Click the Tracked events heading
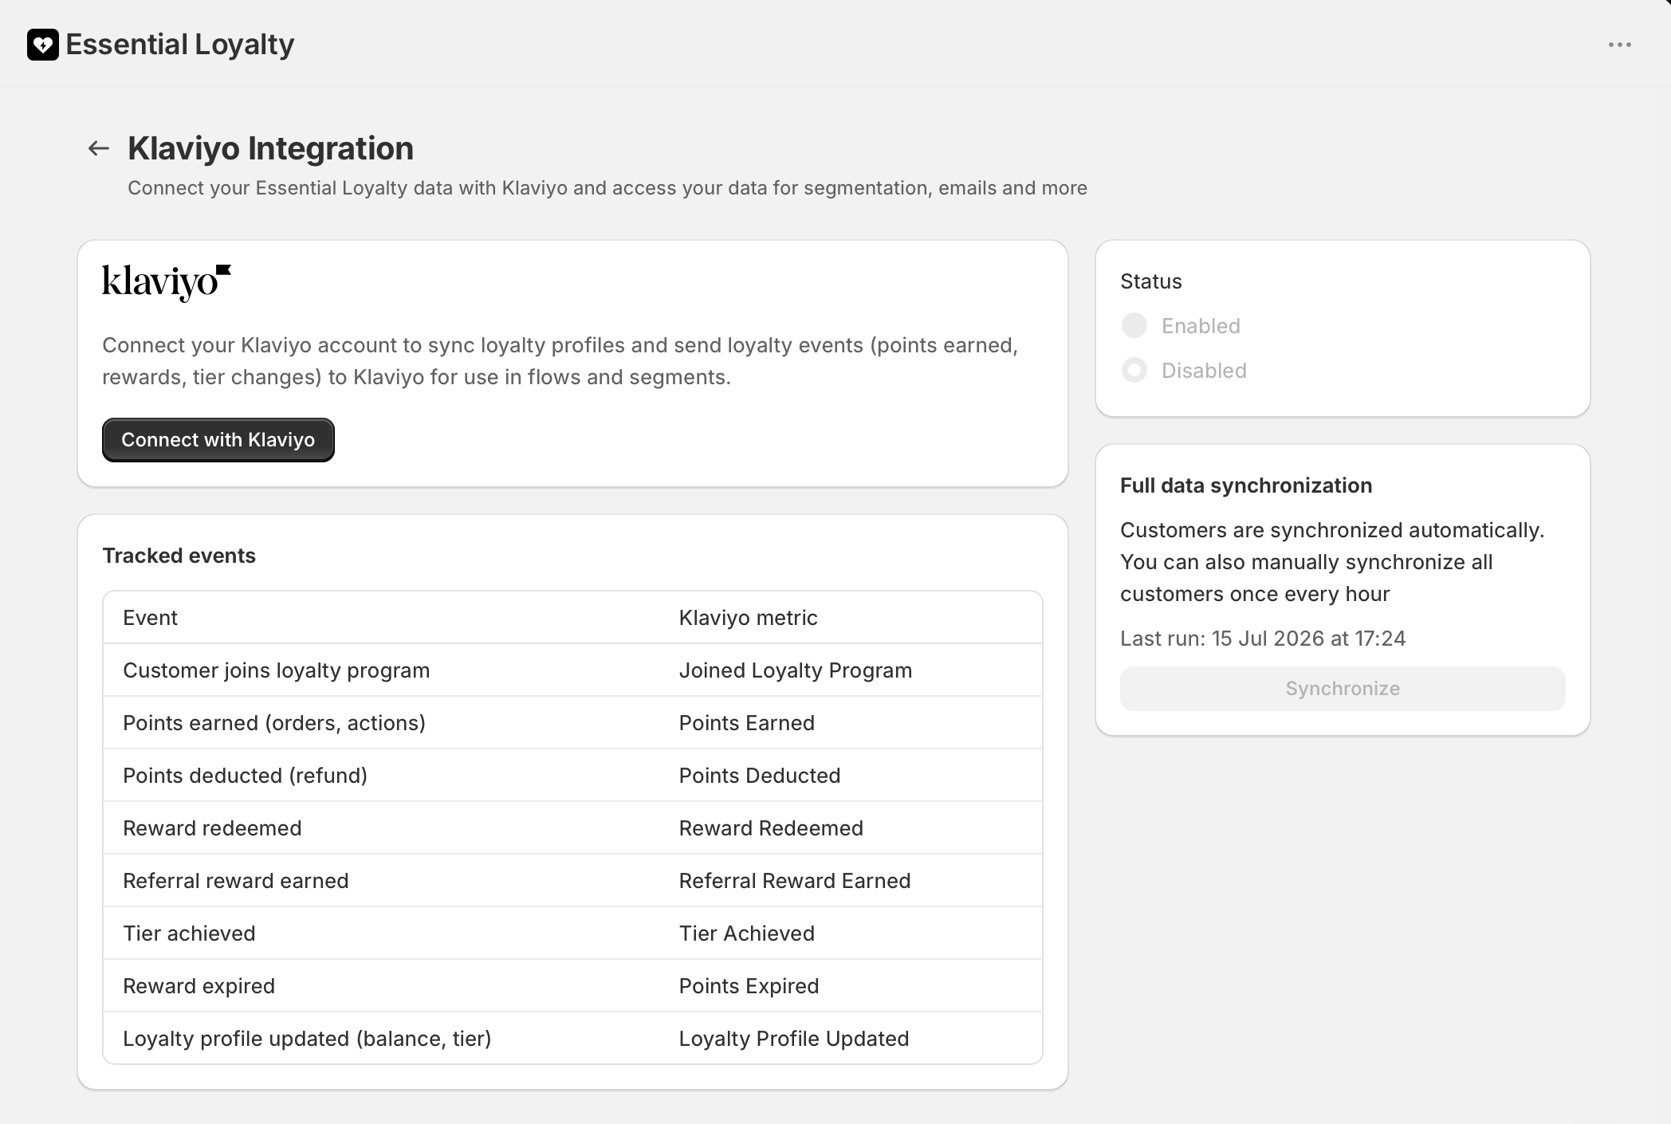 179,556
